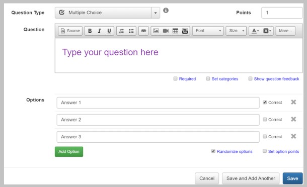Uncheck Correct for Answer 1
This screenshot has width=307, height=187.
click(265, 103)
